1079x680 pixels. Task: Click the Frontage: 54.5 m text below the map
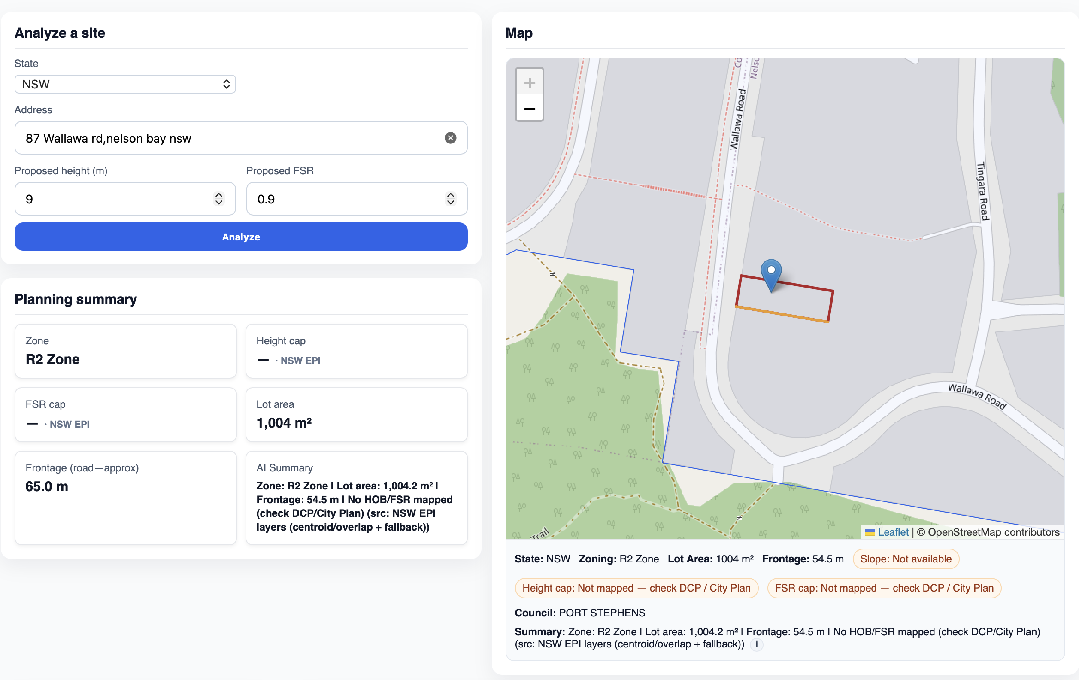803,559
